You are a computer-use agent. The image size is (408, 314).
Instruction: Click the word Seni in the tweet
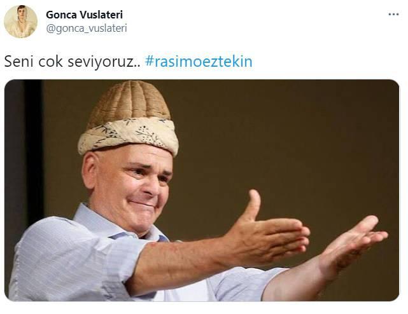tap(18, 62)
